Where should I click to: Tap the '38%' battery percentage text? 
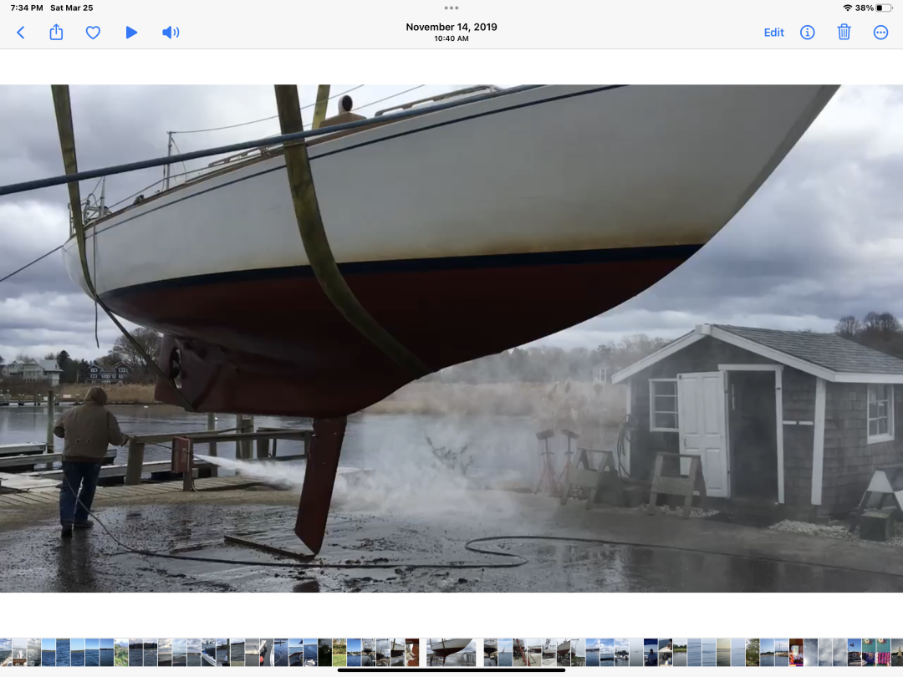tap(864, 8)
